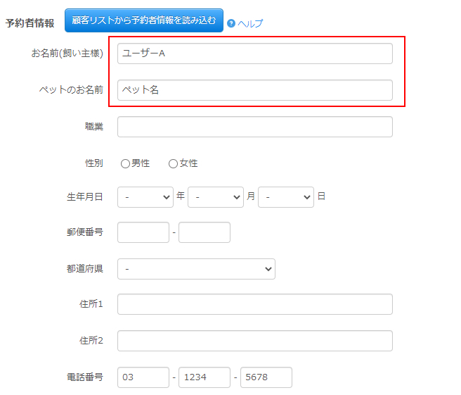461x395 pixels.
Task: Click the お名前(飼い主様) name field
Action: tap(254, 54)
